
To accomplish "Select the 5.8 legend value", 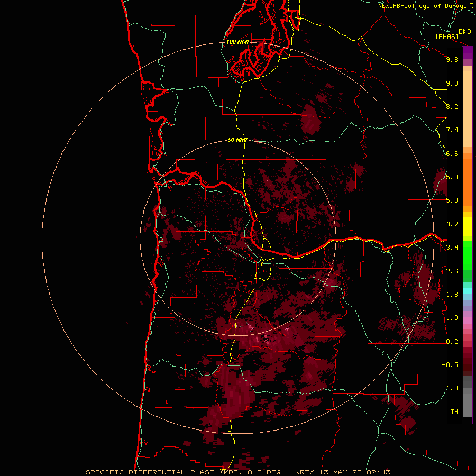I will coord(452,177).
